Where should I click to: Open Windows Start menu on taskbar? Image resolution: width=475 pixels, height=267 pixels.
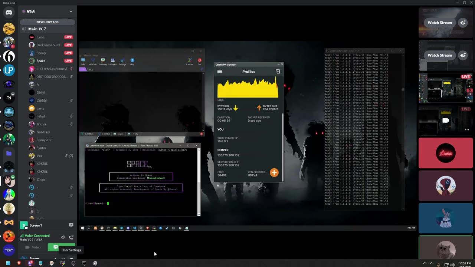pyautogui.click(x=8, y=263)
